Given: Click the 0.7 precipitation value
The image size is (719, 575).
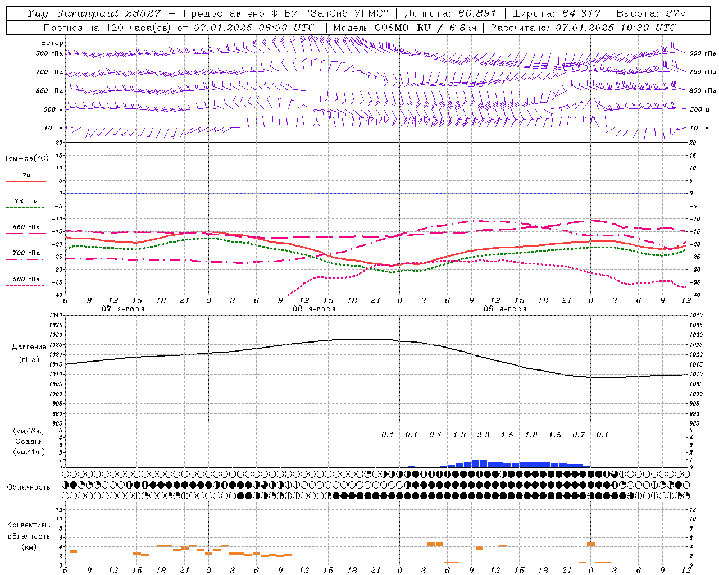Looking at the screenshot, I should coord(579,435).
